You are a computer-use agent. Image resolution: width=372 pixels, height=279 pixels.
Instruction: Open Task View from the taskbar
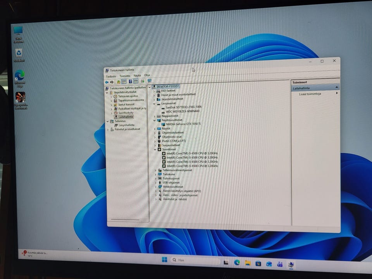(x=226, y=262)
